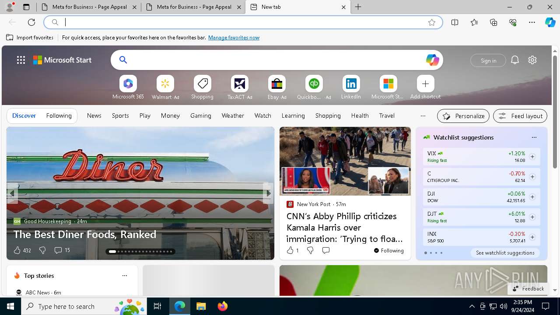Like the CNN Abby Phillip story
Image resolution: width=560 pixels, height=315 pixels.
pyautogui.click(x=292, y=250)
